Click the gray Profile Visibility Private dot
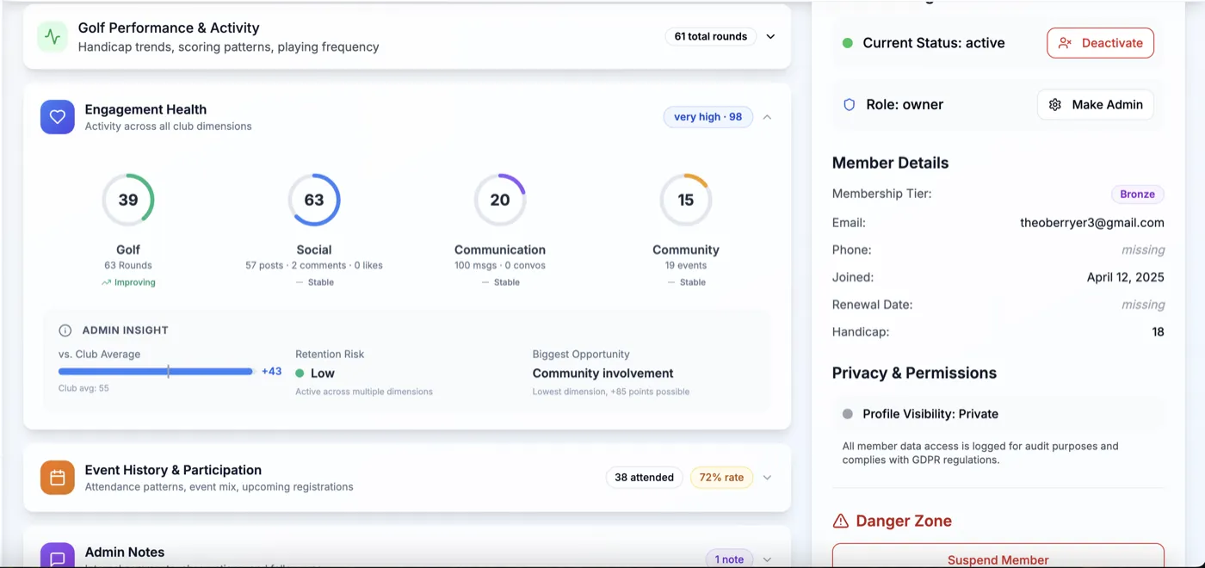 click(x=848, y=414)
